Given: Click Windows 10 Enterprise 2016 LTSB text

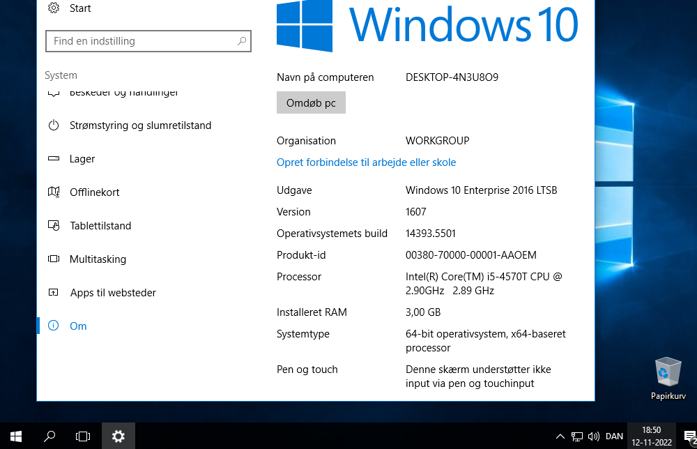Looking at the screenshot, I should tap(482, 190).
